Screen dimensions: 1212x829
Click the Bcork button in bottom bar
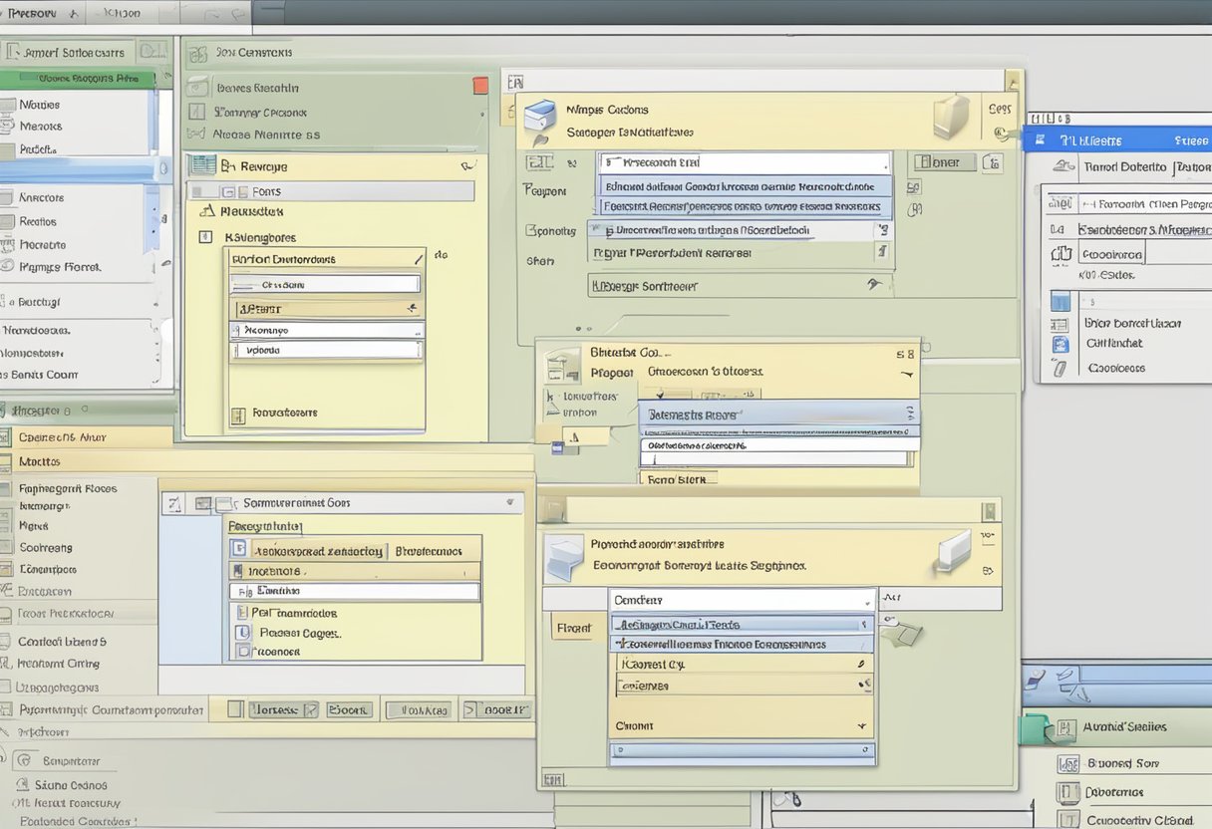click(x=349, y=709)
